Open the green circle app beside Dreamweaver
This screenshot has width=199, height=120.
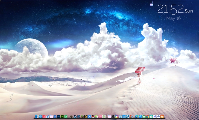pyautogui.click(x=66, y=116)
